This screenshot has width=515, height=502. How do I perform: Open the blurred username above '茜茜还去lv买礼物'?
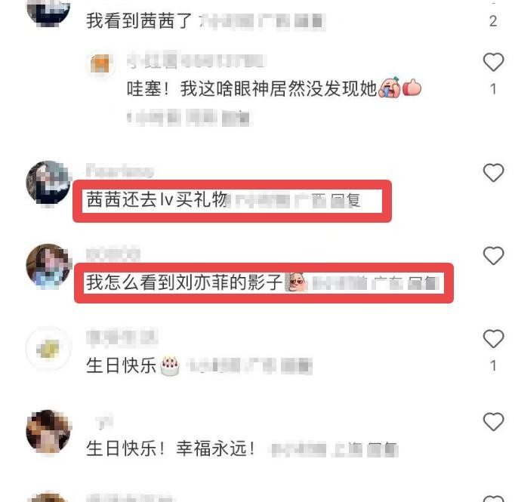click(120, 171)
